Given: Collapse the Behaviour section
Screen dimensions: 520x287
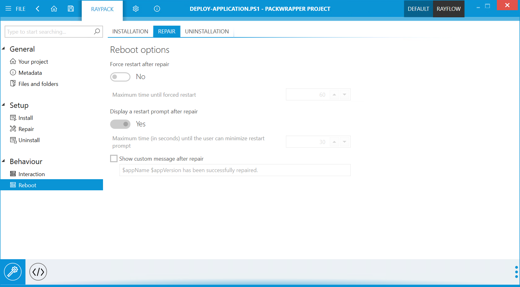Looking at the screenshot, I should 4,161.
